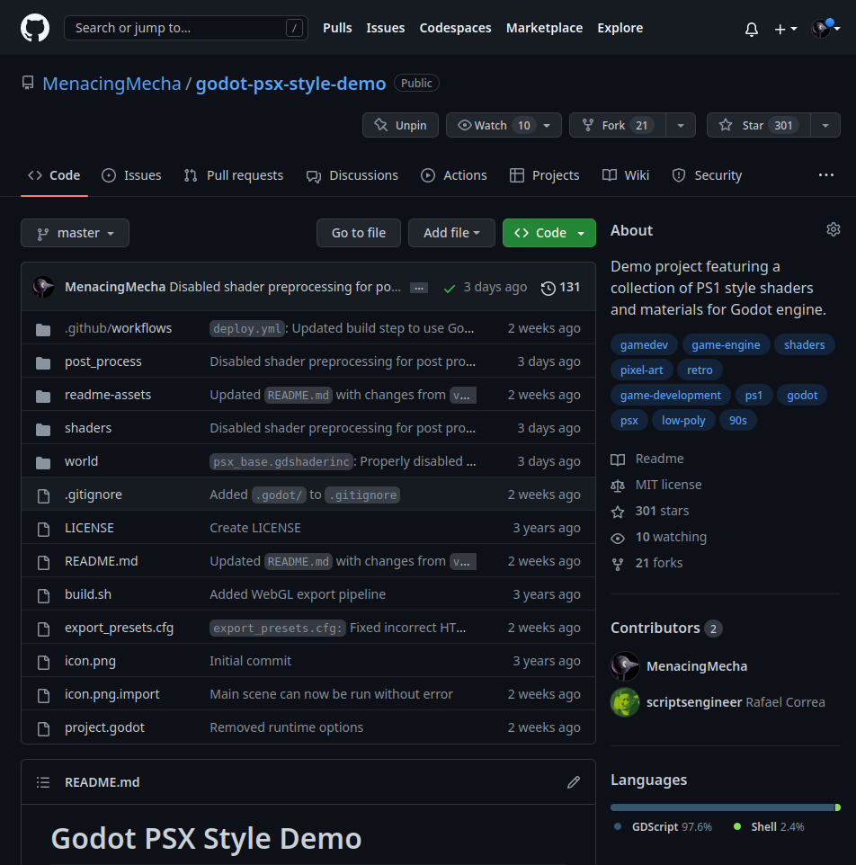The width and height of the screenshot is (856, 865).
Task: Switch to the Actions tab
Action: [x=454, y=175]
